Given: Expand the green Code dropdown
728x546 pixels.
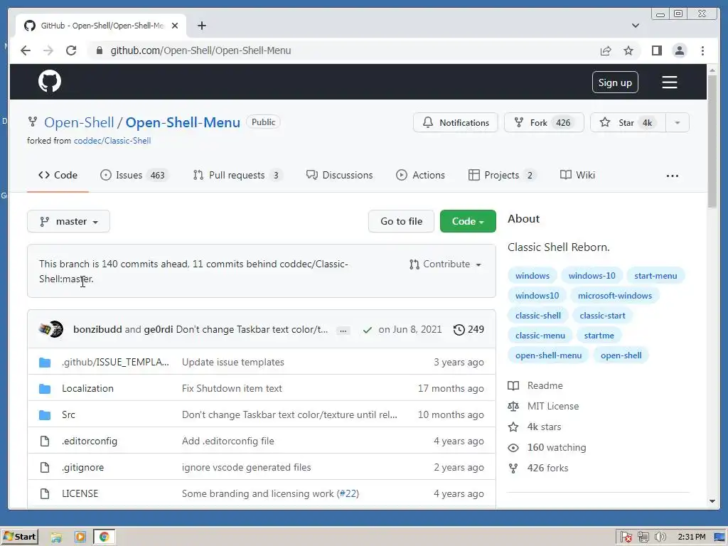Looking at the screenshot, I should click(x=468, y=222).
